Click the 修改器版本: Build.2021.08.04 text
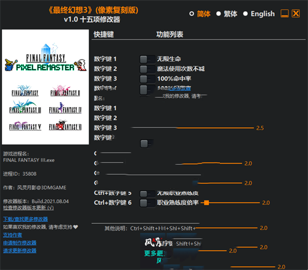 coord(36,201)
